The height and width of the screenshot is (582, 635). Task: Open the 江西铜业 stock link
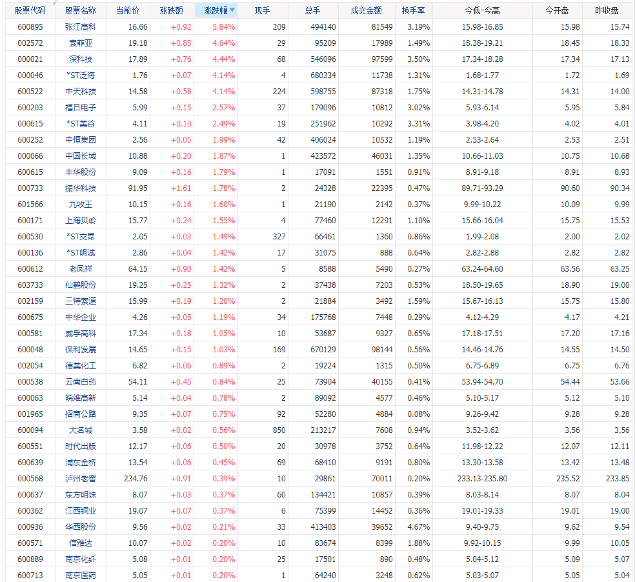point(81,511)
